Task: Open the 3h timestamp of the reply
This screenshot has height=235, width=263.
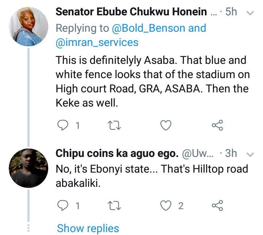Action: 231,154
